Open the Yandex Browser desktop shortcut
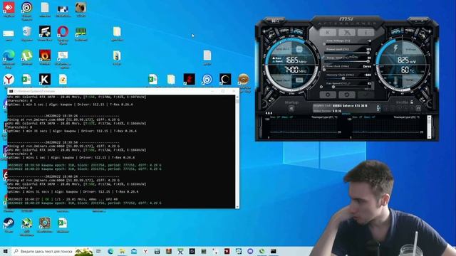This screenshot has width=456, height=256. [9, 79]
